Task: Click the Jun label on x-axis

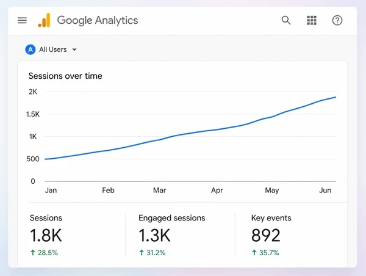Action: 325,191
